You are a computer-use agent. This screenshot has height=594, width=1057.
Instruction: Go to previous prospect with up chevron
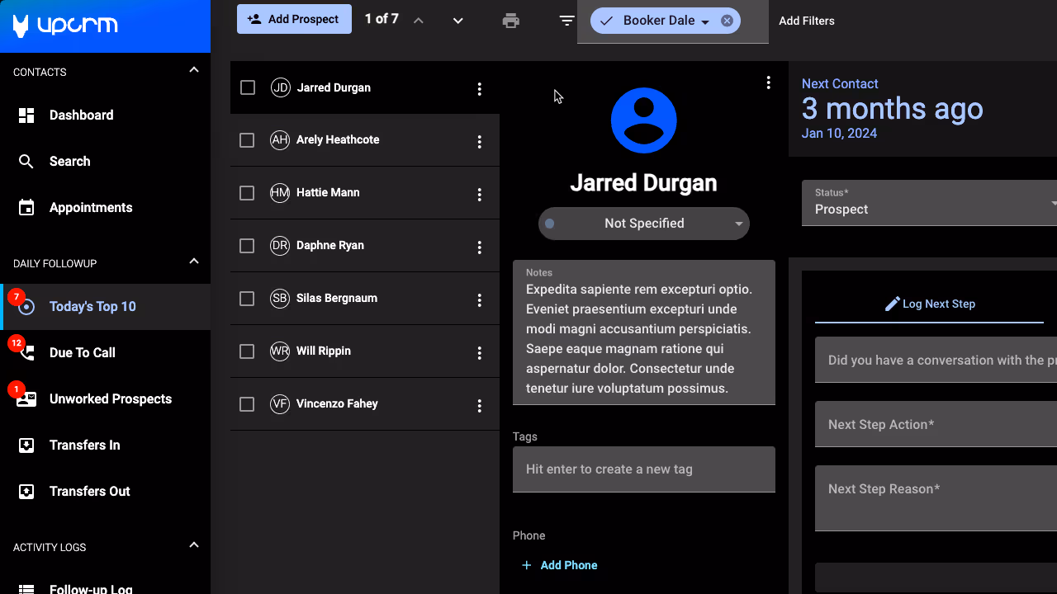coord(419,21)
